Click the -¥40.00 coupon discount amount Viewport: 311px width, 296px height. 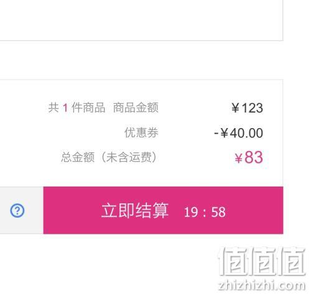coord(239,133)
